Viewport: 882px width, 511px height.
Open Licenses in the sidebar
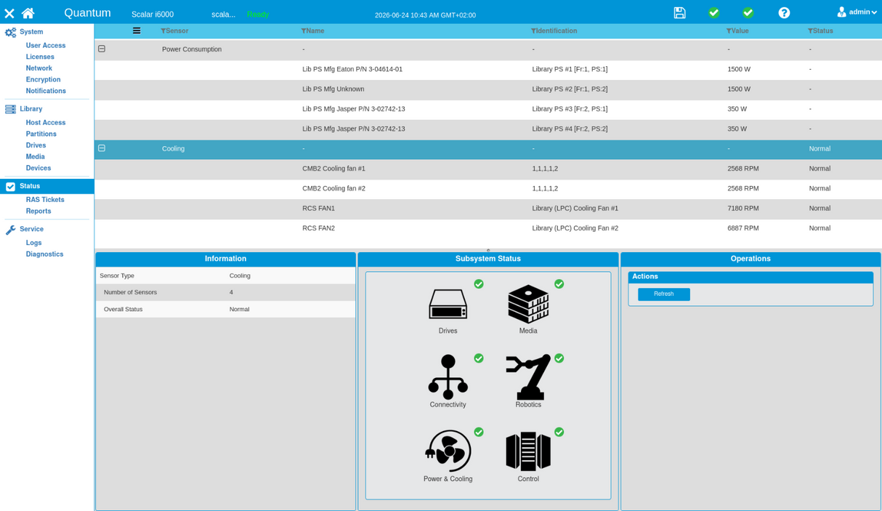tap(40, 57)
